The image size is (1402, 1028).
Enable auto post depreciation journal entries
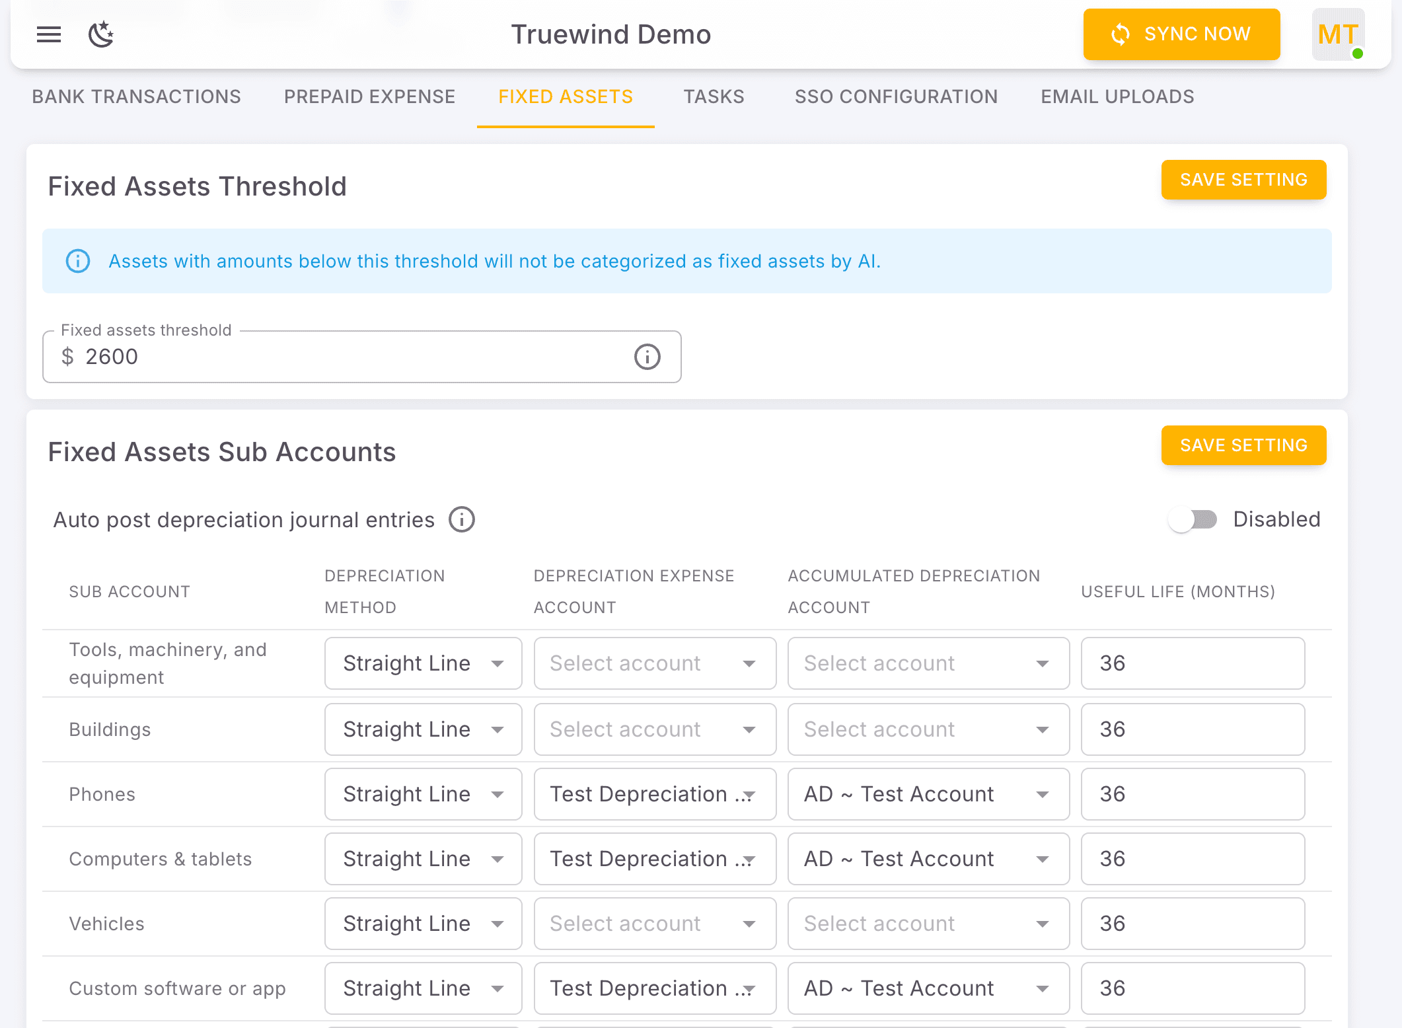point(1192,519)
